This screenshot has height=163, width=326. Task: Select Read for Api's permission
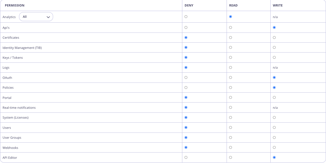tap(230, 28)
